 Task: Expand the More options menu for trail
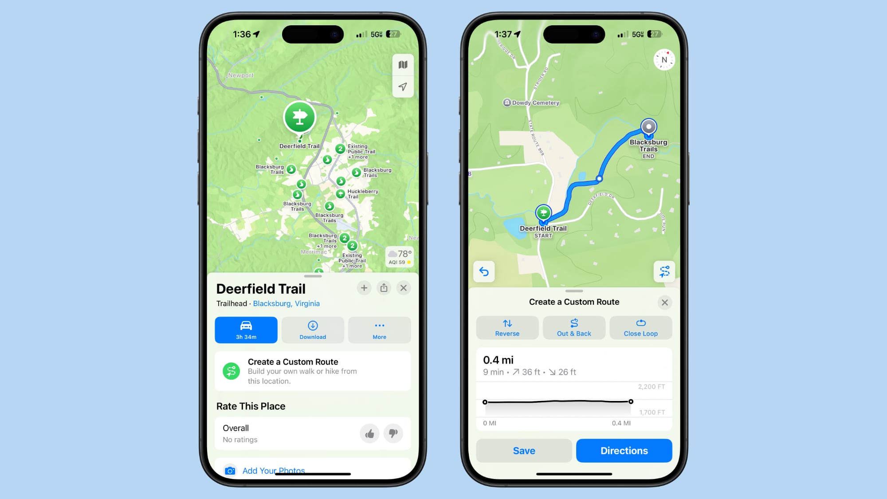tap(379, 330)
